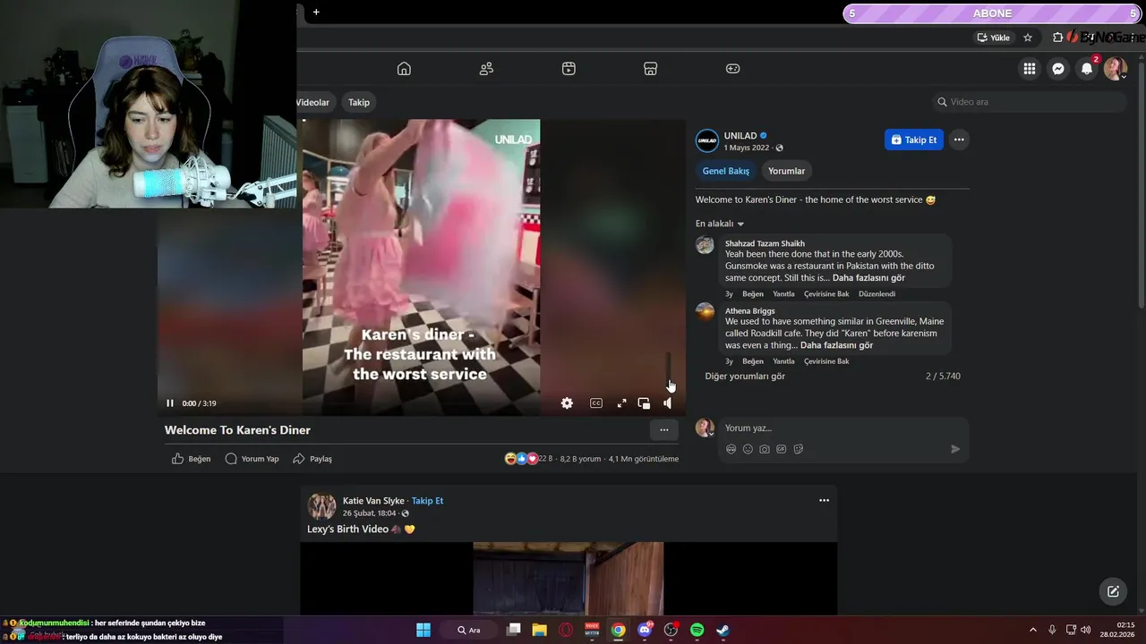Insert an avatar sticker into comment
1146x644 pixels.
coord(731,449)
